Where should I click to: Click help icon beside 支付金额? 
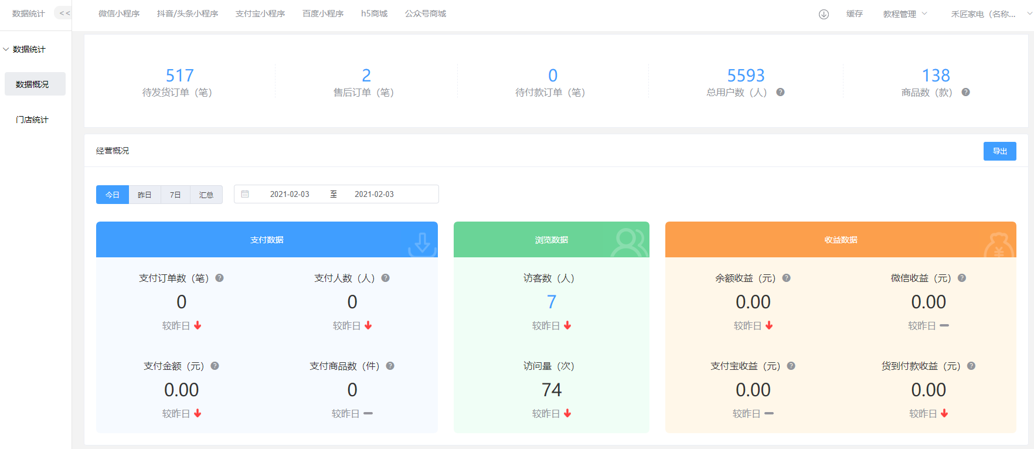[215, 366]
